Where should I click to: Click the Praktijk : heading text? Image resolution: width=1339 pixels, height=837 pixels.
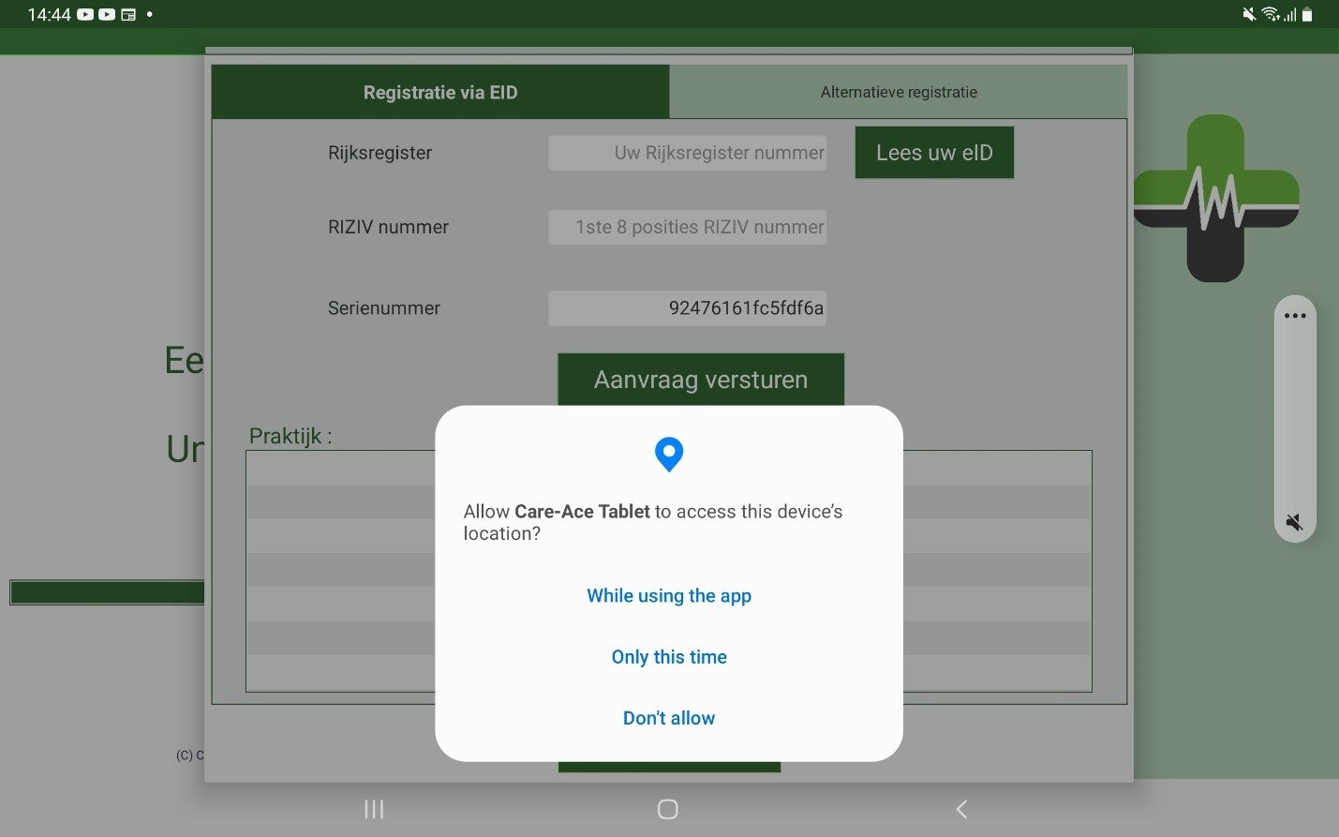(290, 436)
